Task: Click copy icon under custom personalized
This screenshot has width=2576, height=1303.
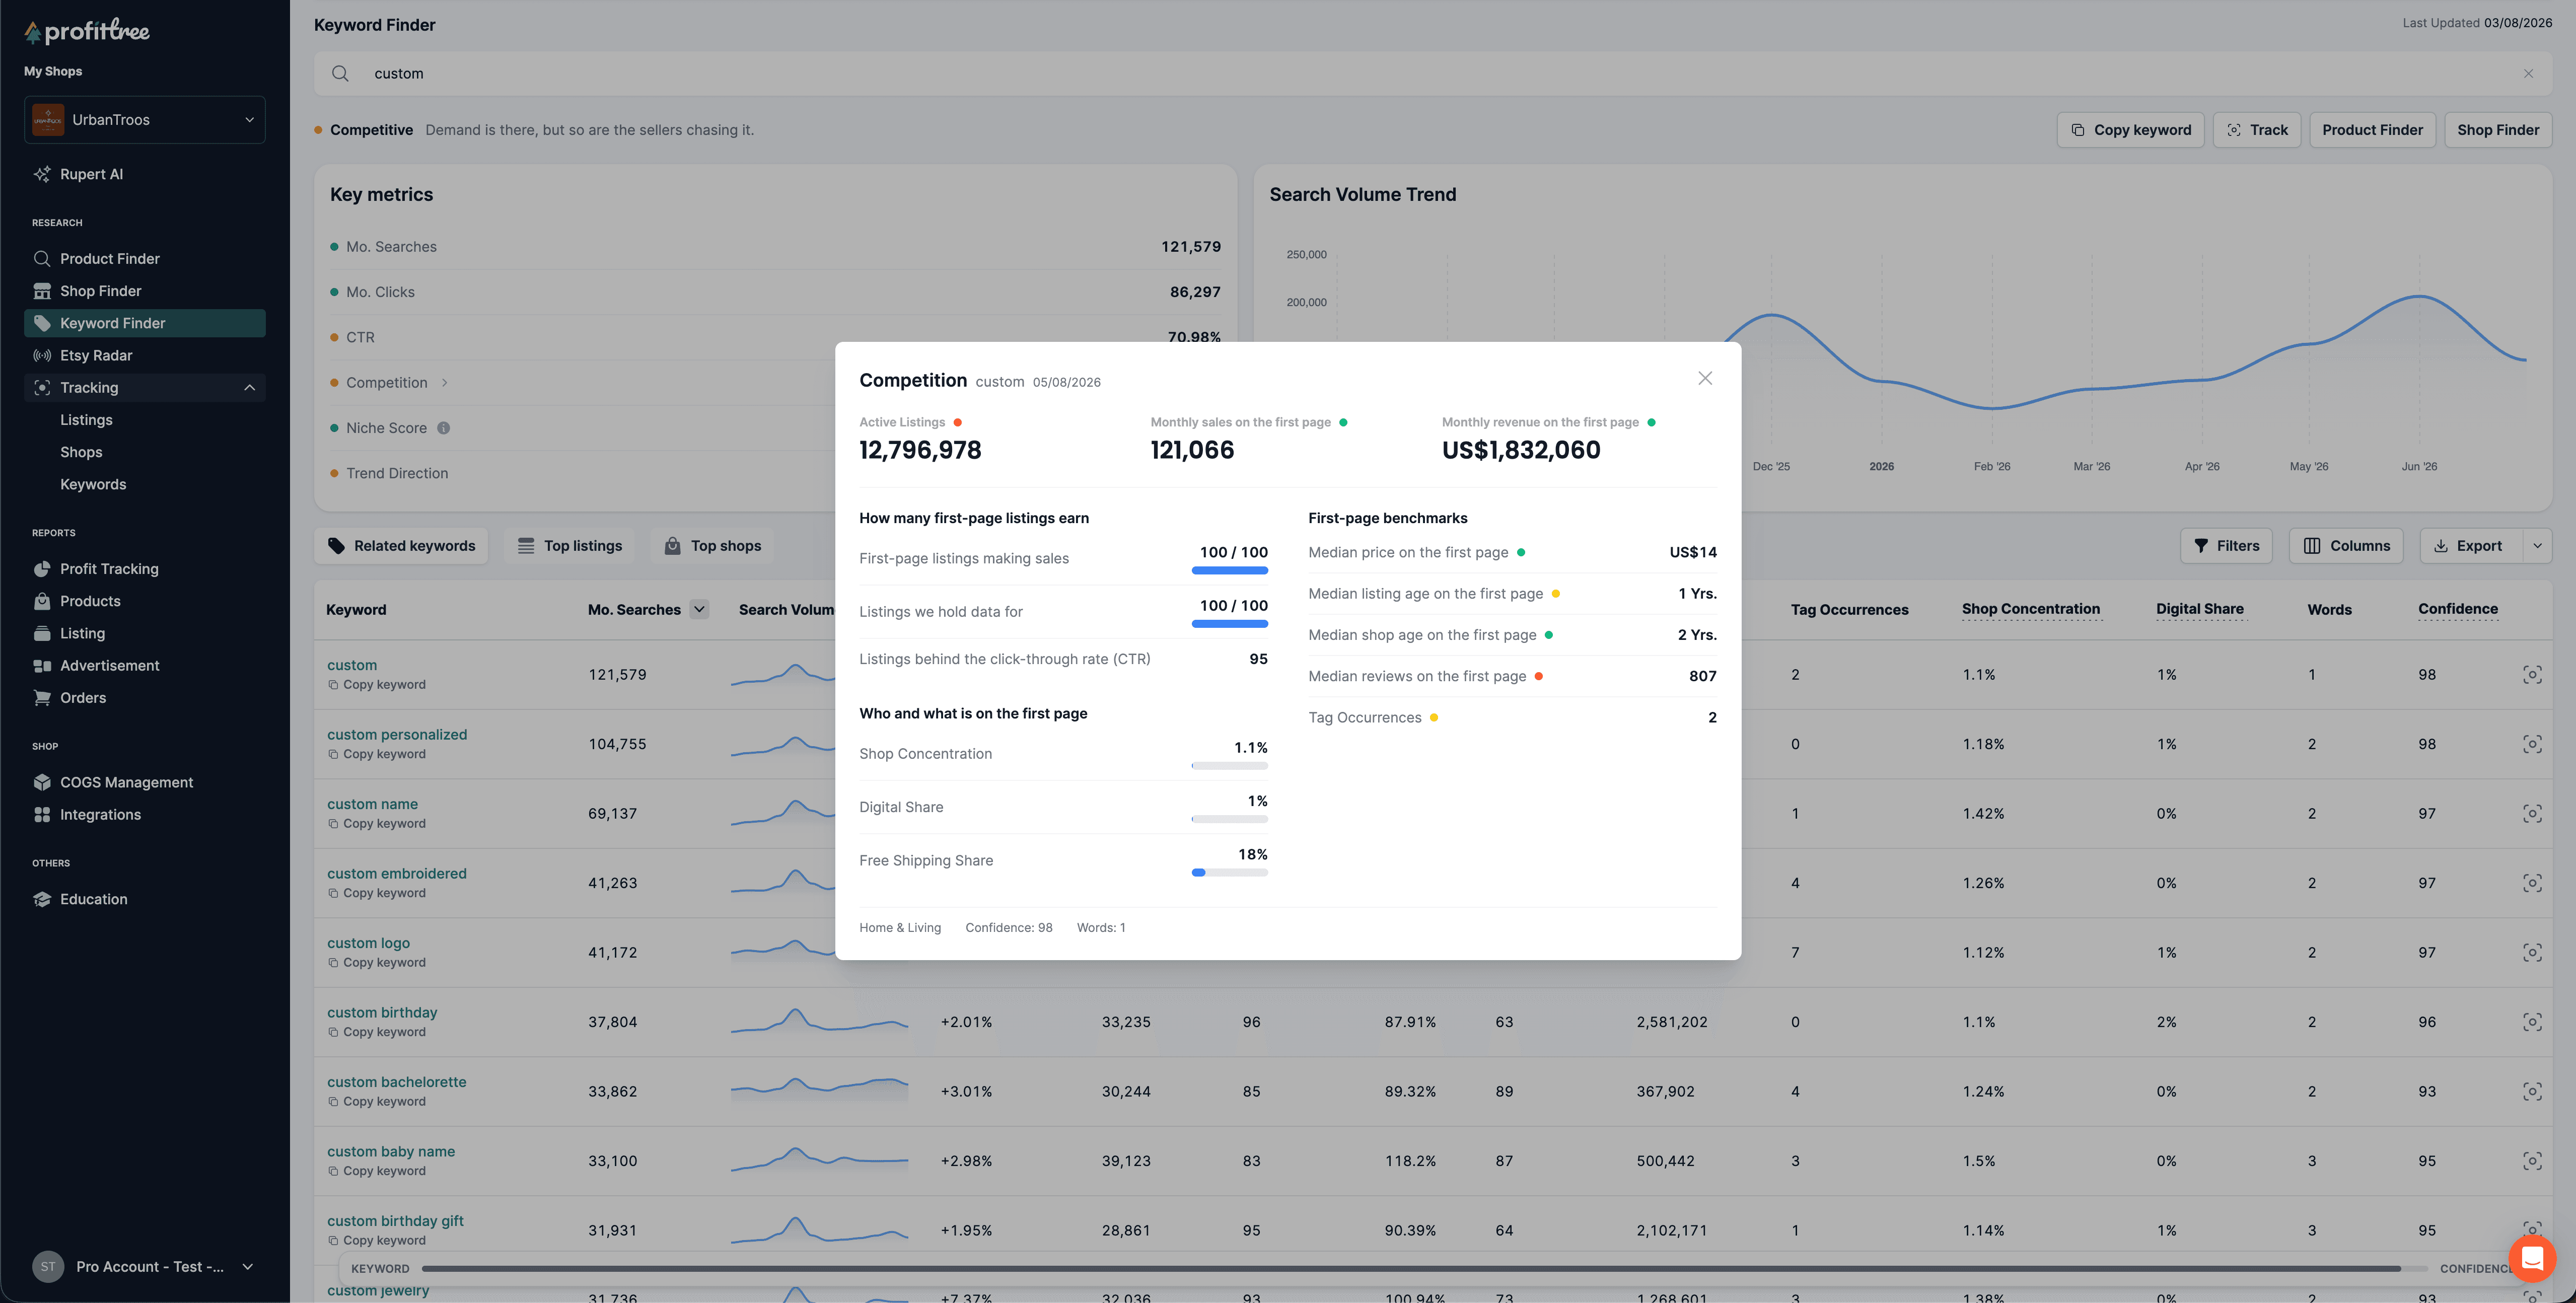Action: (x=333, y=754)
